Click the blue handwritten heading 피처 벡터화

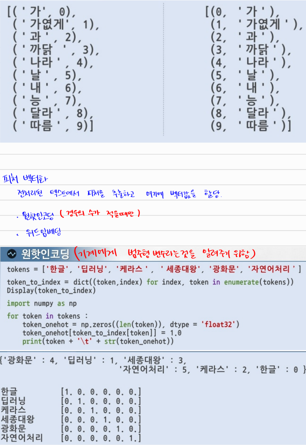click(25, 179)
